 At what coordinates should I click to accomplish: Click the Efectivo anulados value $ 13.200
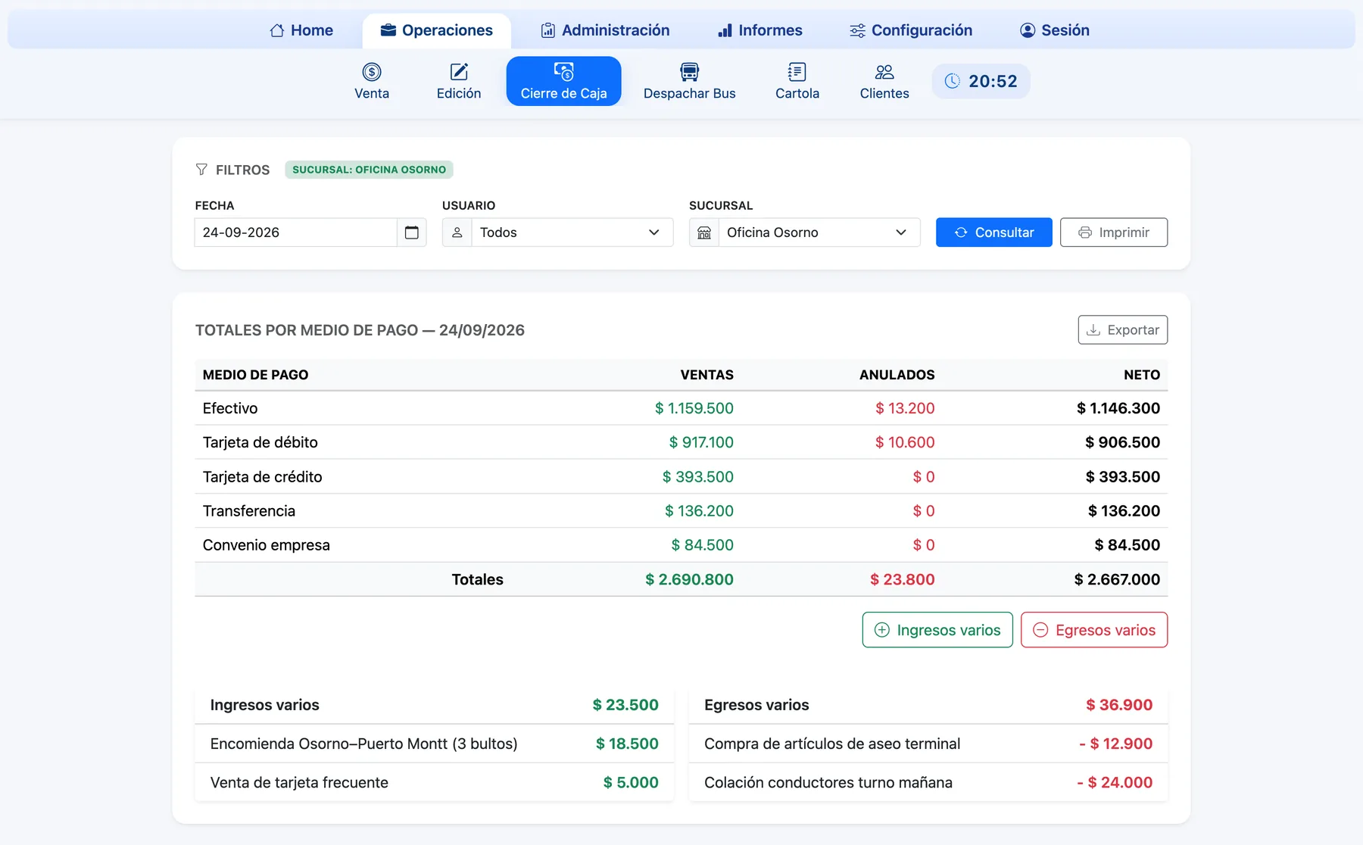905,408
